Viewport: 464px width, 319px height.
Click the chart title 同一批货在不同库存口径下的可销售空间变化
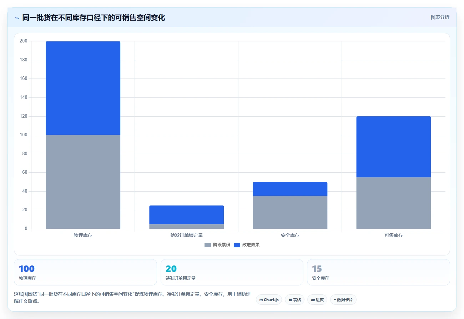(x=94, y=17)
